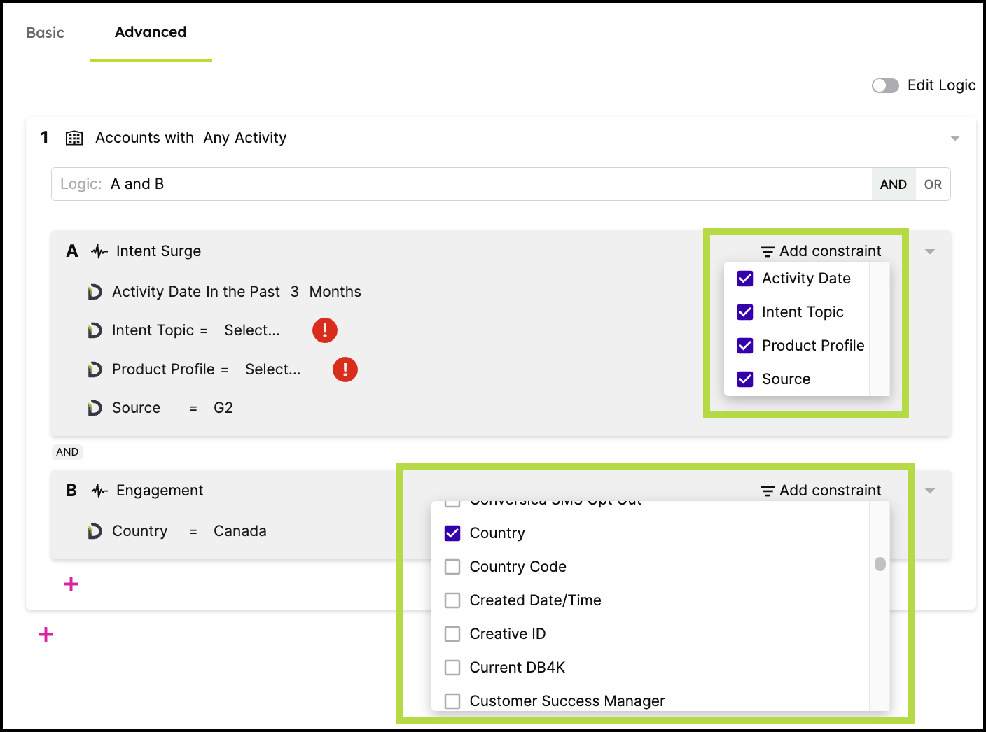Collapse the Accounts group 1 arrow

(954, 139)
